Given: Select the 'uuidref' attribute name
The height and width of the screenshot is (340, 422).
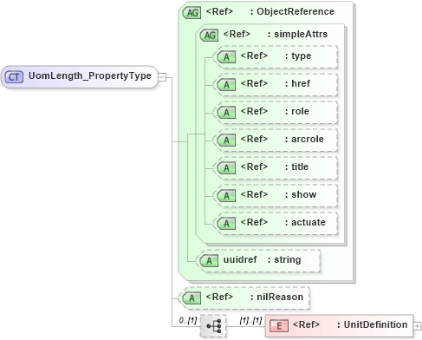Looking at the screenshot, I should [x=240, y=259].
